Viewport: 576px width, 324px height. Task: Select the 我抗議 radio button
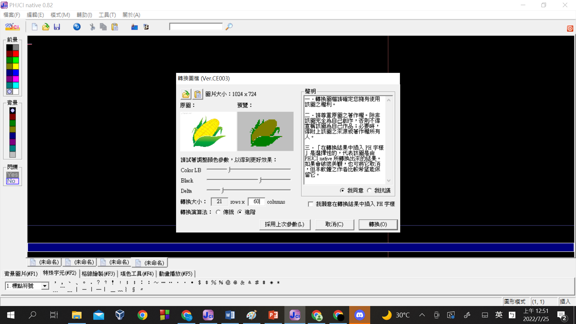(369, 191)
